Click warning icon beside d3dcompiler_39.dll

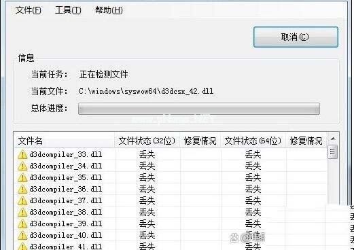coord(22,224)
